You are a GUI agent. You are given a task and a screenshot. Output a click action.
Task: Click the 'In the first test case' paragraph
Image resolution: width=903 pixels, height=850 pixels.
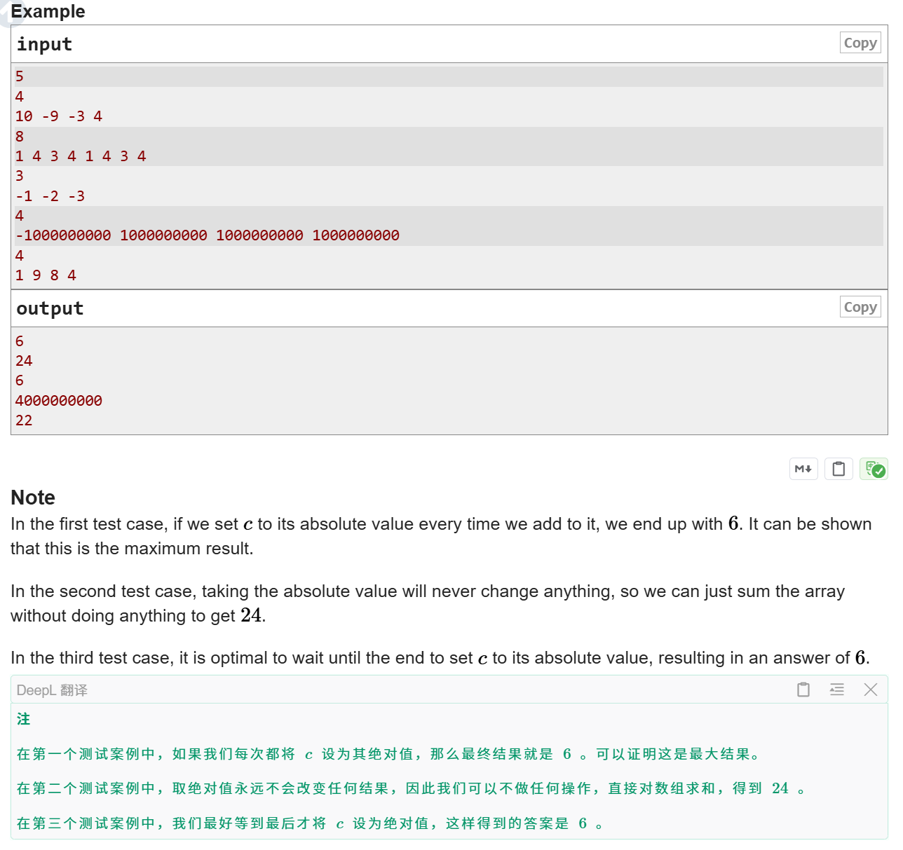pos(441,536)
